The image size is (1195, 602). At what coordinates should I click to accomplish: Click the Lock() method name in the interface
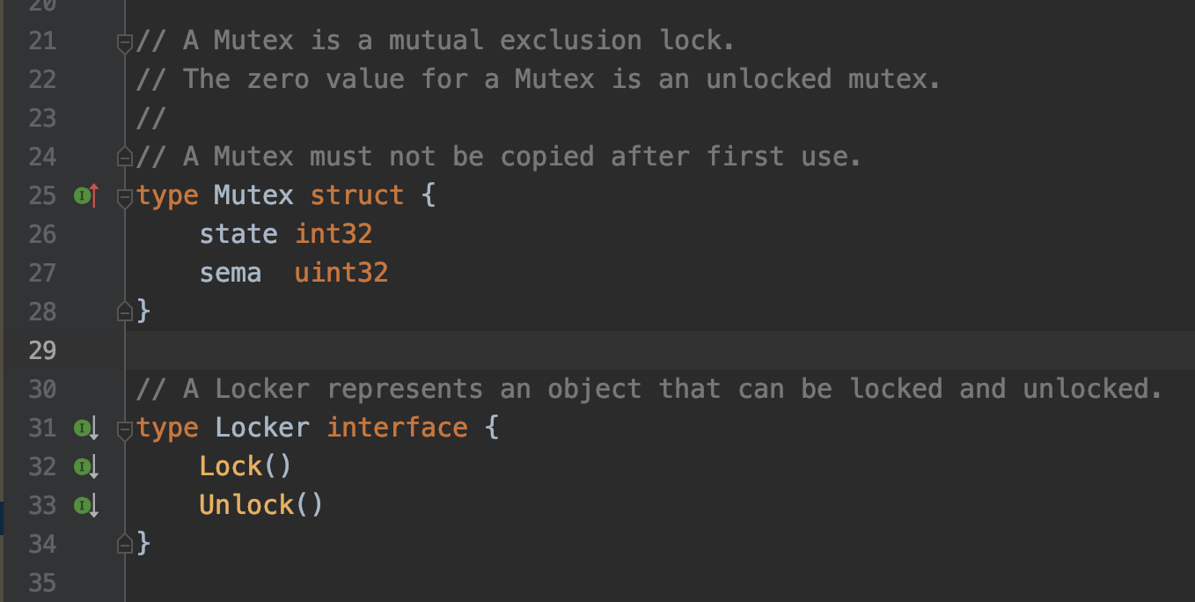coord(231,466)
